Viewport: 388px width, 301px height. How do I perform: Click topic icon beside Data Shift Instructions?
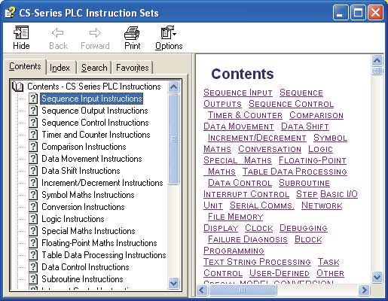point(33,171)
